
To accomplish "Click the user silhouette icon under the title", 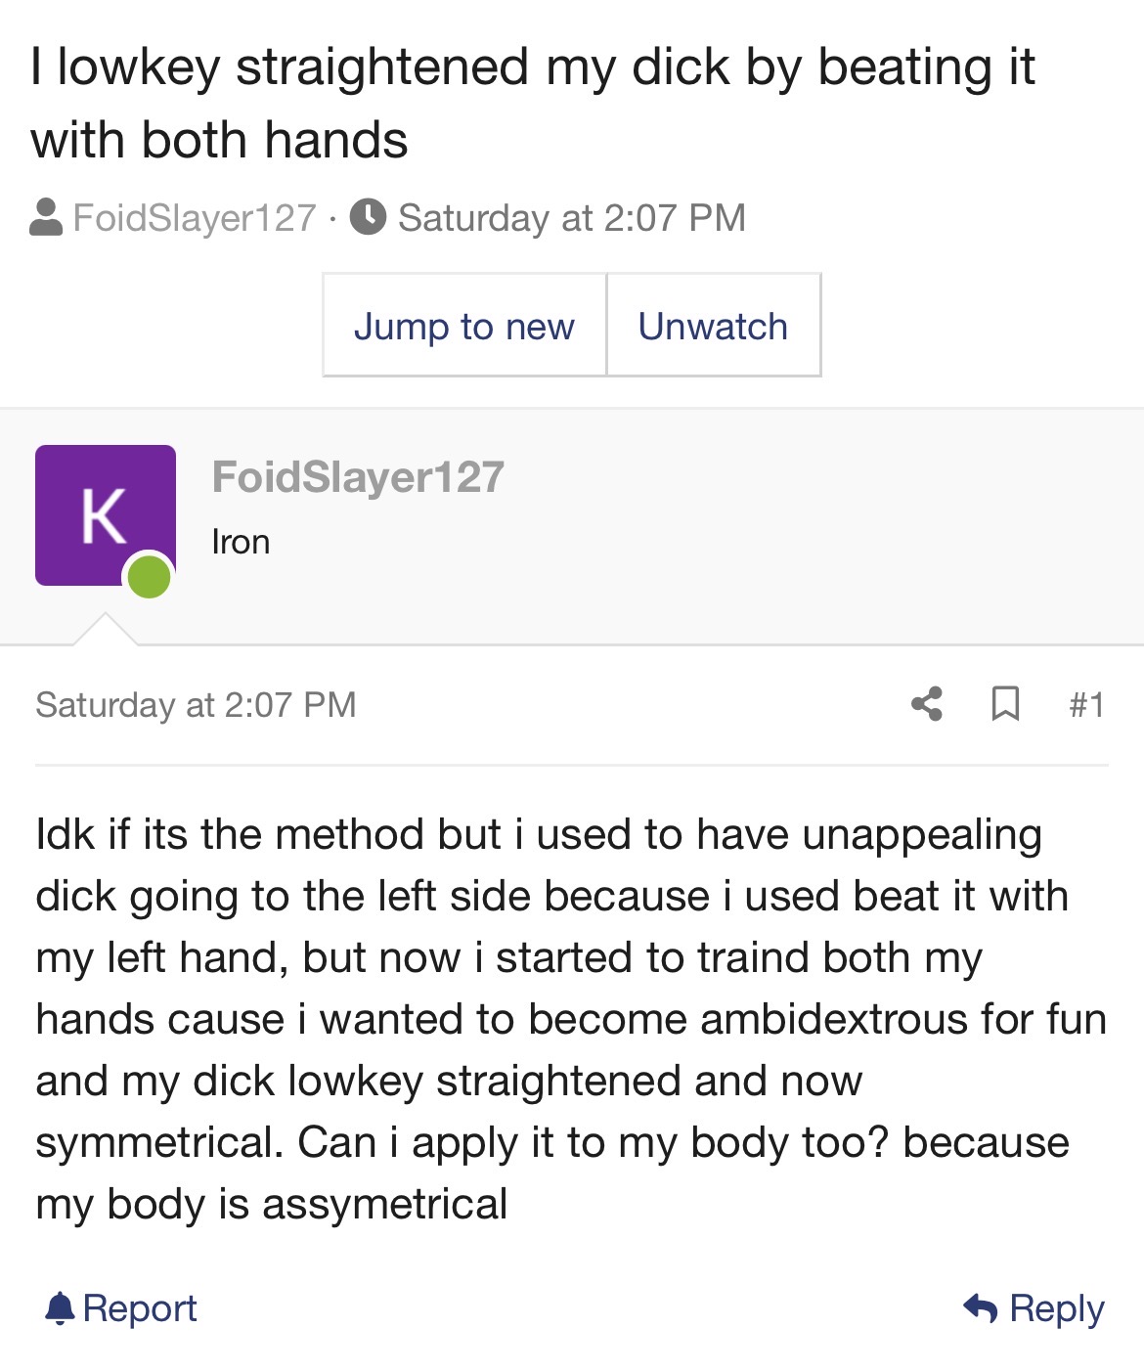I will (x=46, y=217).
